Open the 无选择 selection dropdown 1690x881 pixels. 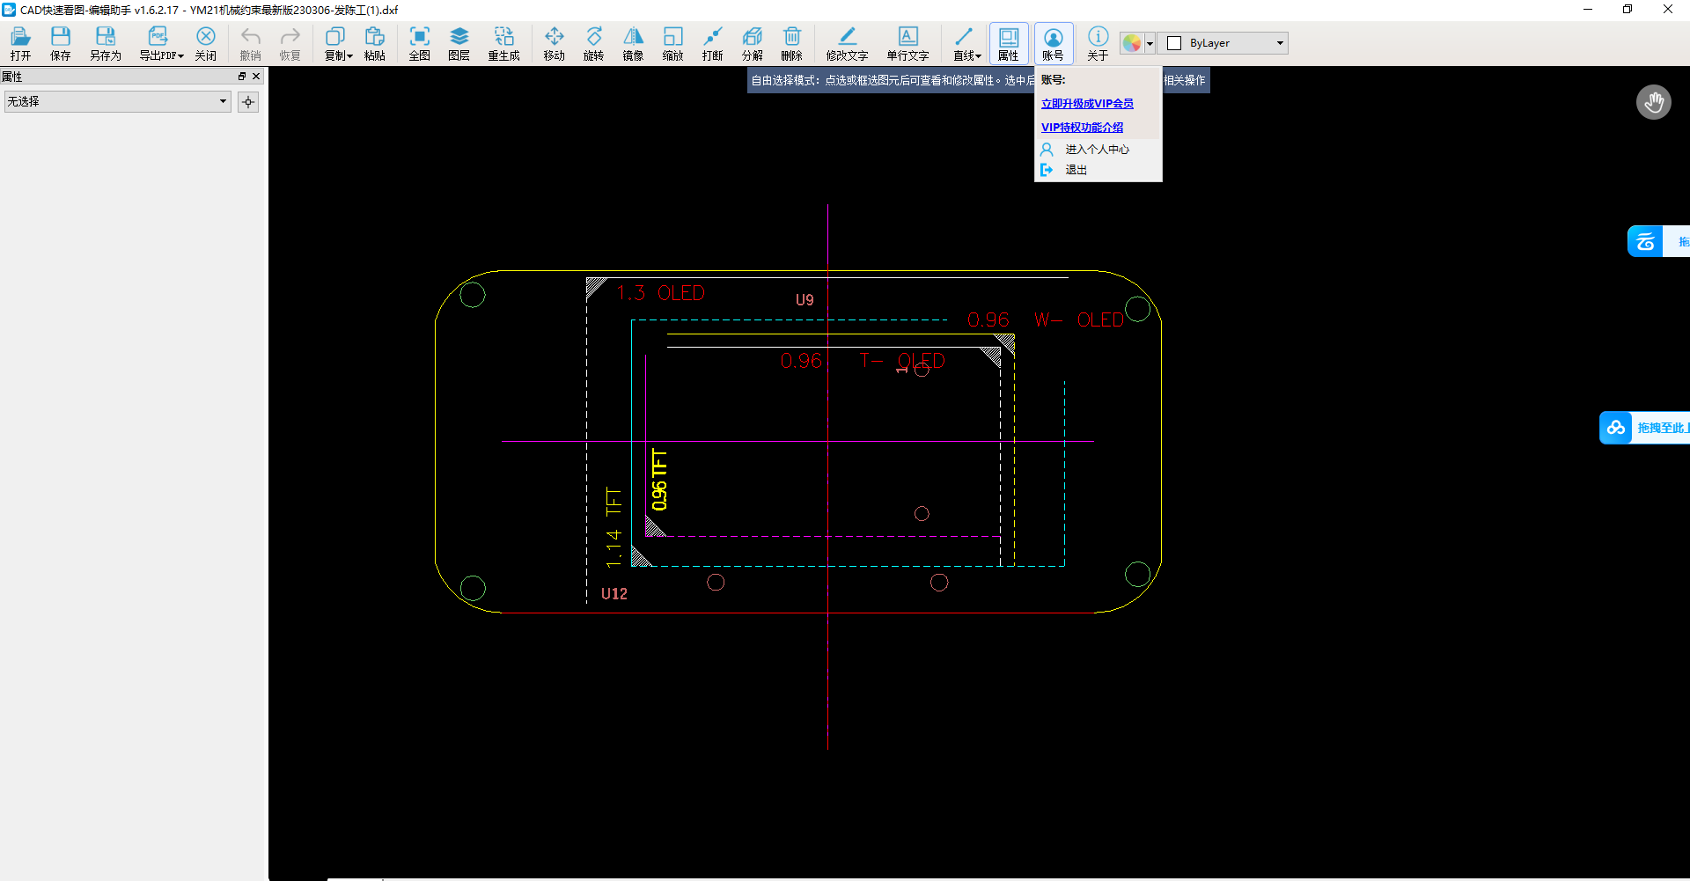[118, 101]
